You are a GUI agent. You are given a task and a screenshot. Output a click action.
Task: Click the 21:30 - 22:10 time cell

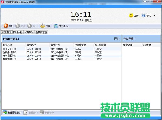34,59
